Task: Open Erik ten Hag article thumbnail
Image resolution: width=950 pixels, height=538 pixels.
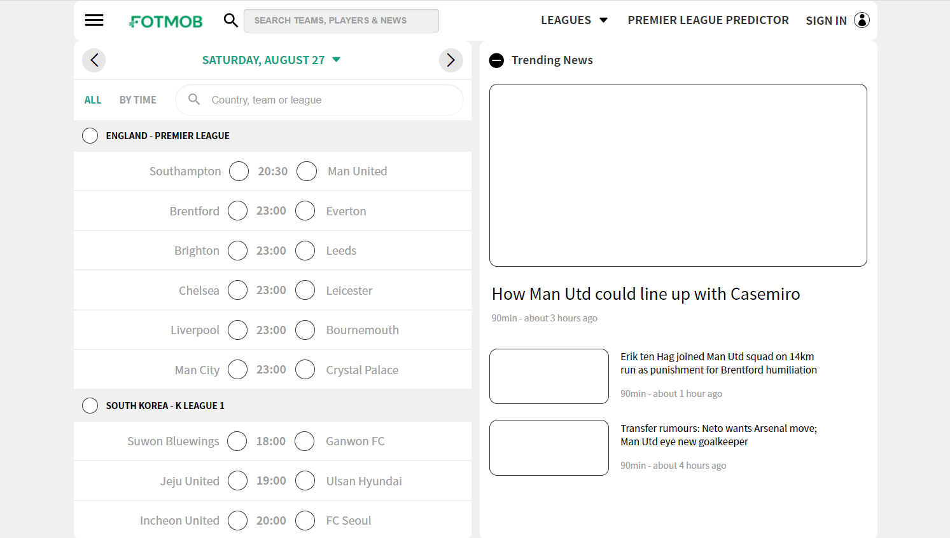Action: point(549,376)
